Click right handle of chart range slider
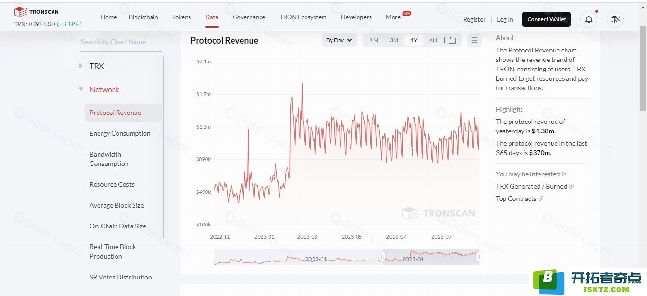This screenshot has width=647, height=296. (478, 257)
